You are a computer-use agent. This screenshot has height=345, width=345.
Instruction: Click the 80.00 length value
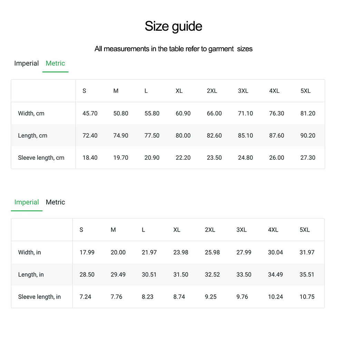coord(183,136)
